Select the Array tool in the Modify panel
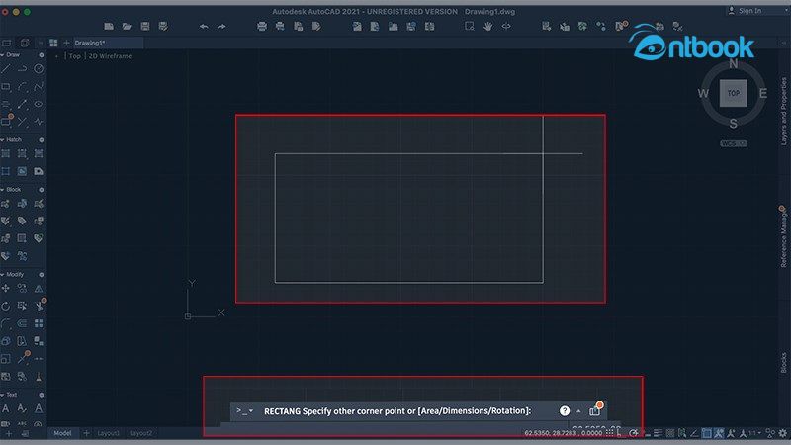 coord(39,323)
